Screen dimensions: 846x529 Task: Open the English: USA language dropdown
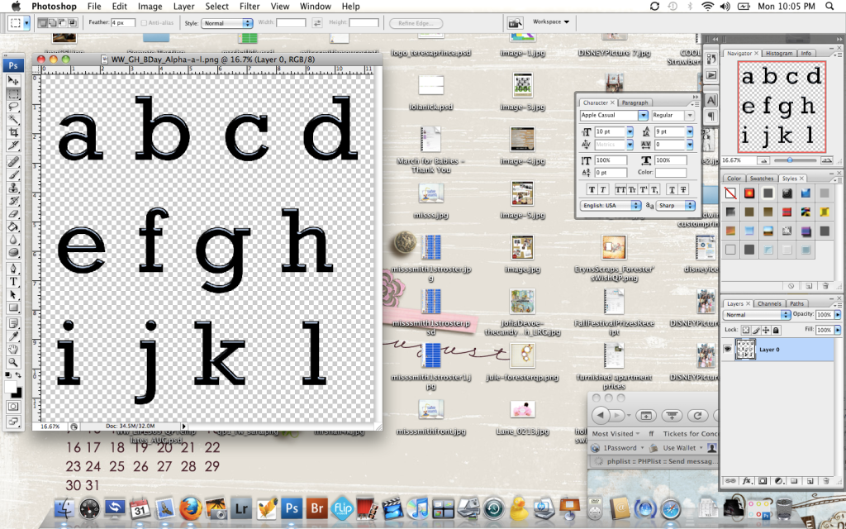click(x=611, y=206)
